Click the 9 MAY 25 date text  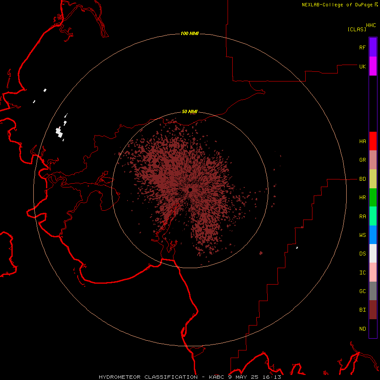pos(244,377)
